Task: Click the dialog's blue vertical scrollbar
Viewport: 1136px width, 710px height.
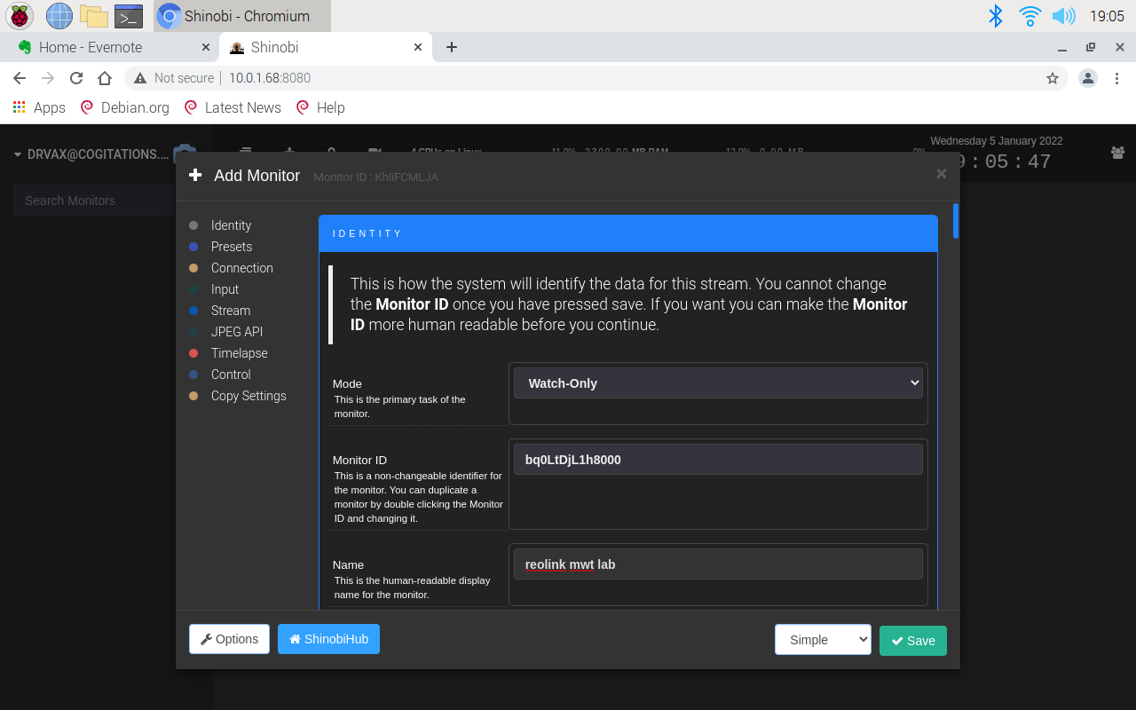Action: (x=956, y=221)
